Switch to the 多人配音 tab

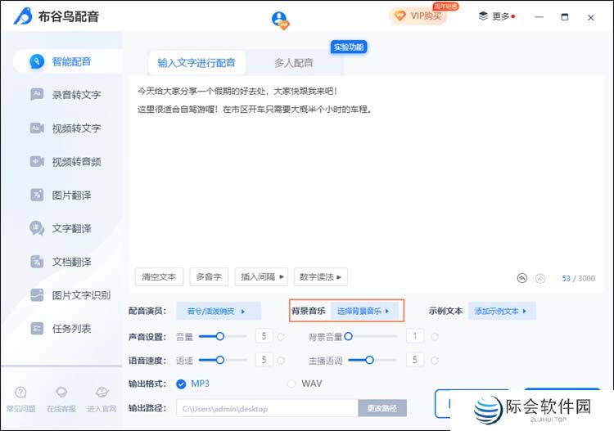pos(293,63)
